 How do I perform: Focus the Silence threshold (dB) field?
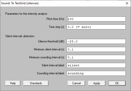pos(96,41)
